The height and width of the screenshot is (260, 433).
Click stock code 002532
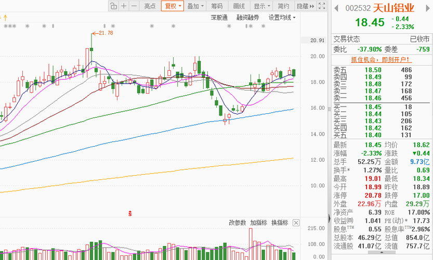click(358, 8)
